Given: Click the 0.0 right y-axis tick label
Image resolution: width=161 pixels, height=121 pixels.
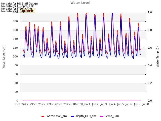Looking at the screenshot, I should [150, 101].
